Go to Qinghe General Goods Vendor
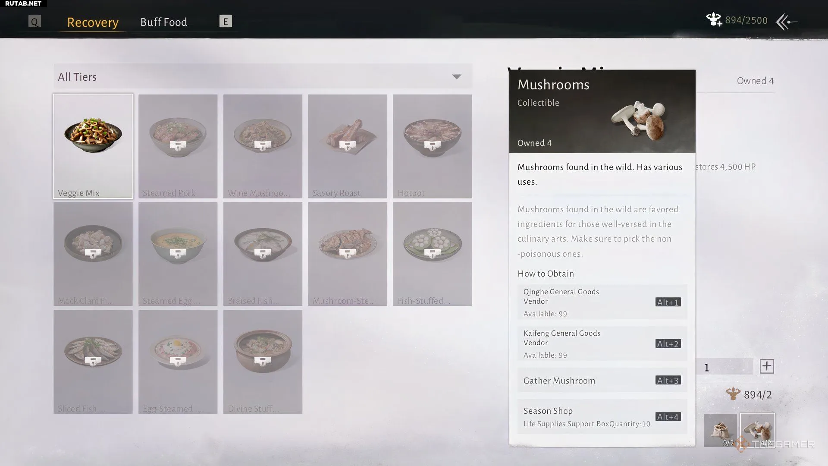This screenshot has width=828, height=466. (x=602, y=302)
